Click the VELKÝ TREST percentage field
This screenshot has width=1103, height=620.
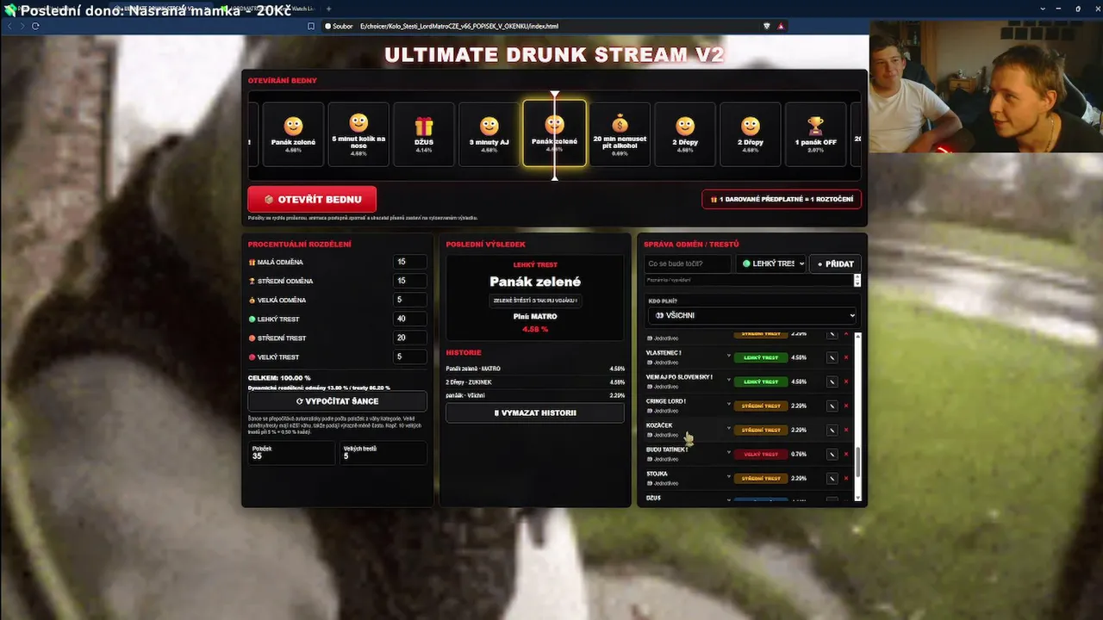point(409,356)
